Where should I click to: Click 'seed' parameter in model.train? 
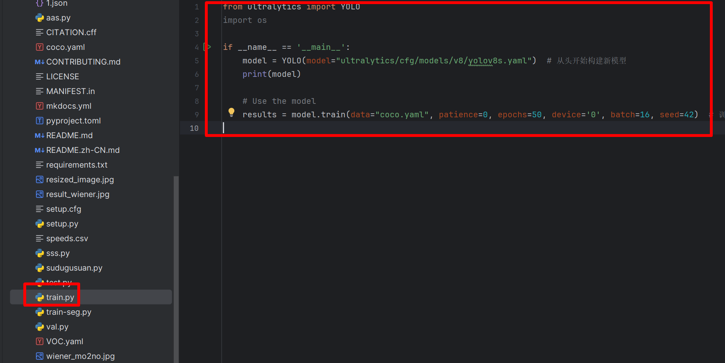tap(669, 114)
